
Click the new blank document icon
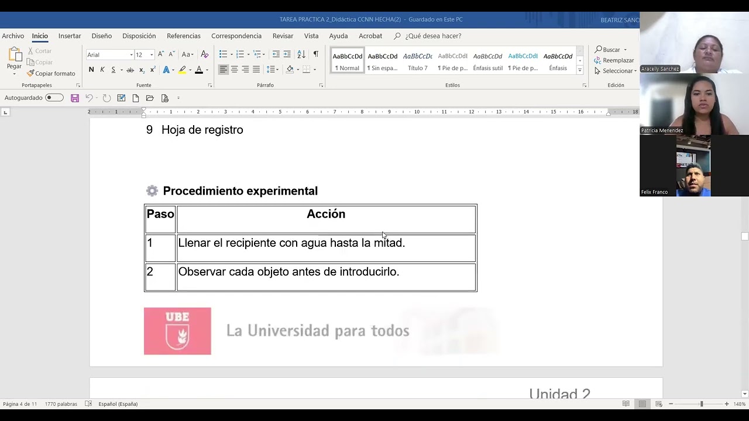(x=135, y=98)
